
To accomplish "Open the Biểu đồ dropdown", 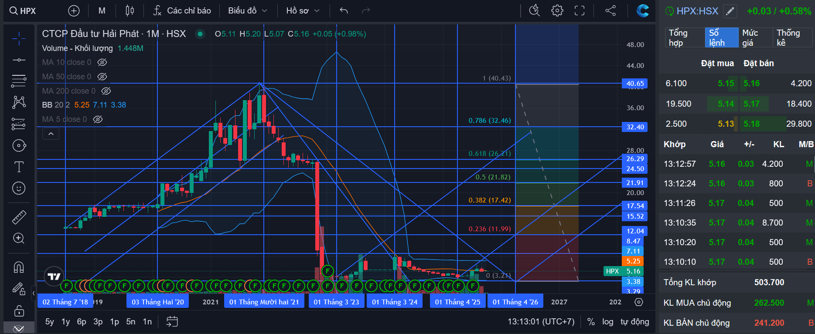I will pyautogui.click(x=248, y=11).
